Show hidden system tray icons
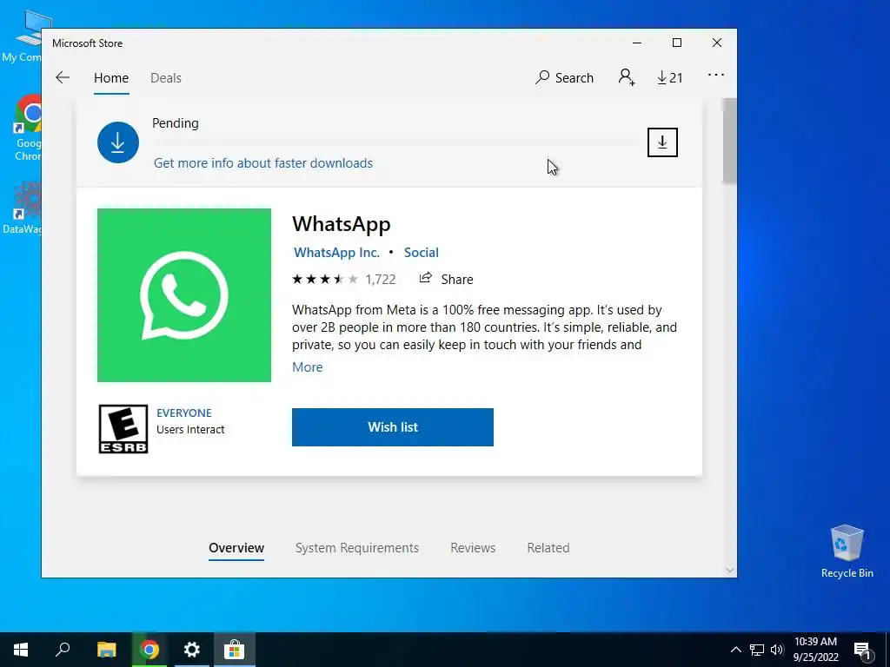Viewport: 890px width, 667px height. click(735, 650)
